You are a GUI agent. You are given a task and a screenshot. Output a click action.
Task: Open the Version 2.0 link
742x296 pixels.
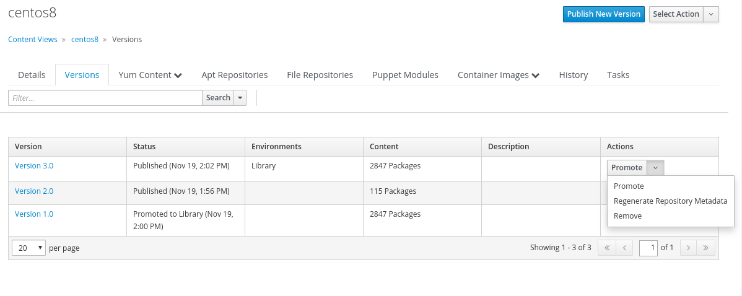[34, 191]
